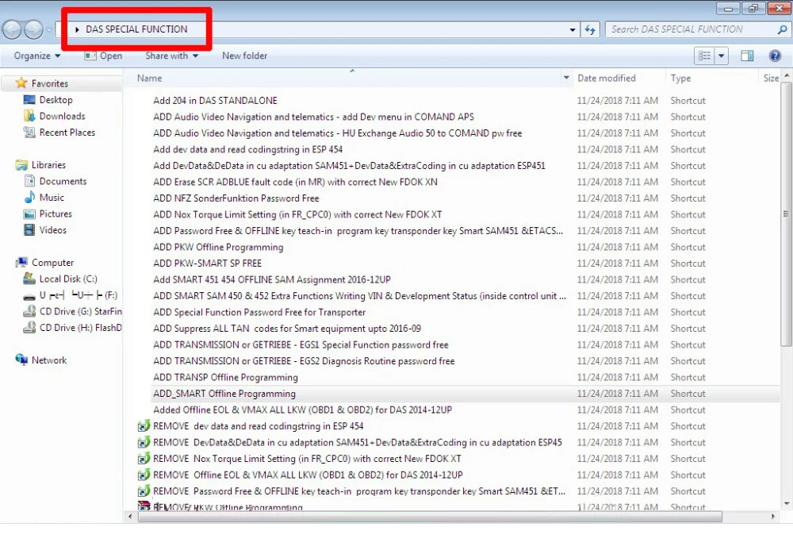This screenshot has width=793, height=554.
Task: Open the Name column filter dropdown arrow
Action: (x=566, y=78)
